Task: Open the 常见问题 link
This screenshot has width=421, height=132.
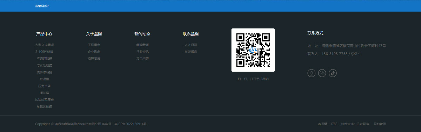Action: [x=142, y=59]
